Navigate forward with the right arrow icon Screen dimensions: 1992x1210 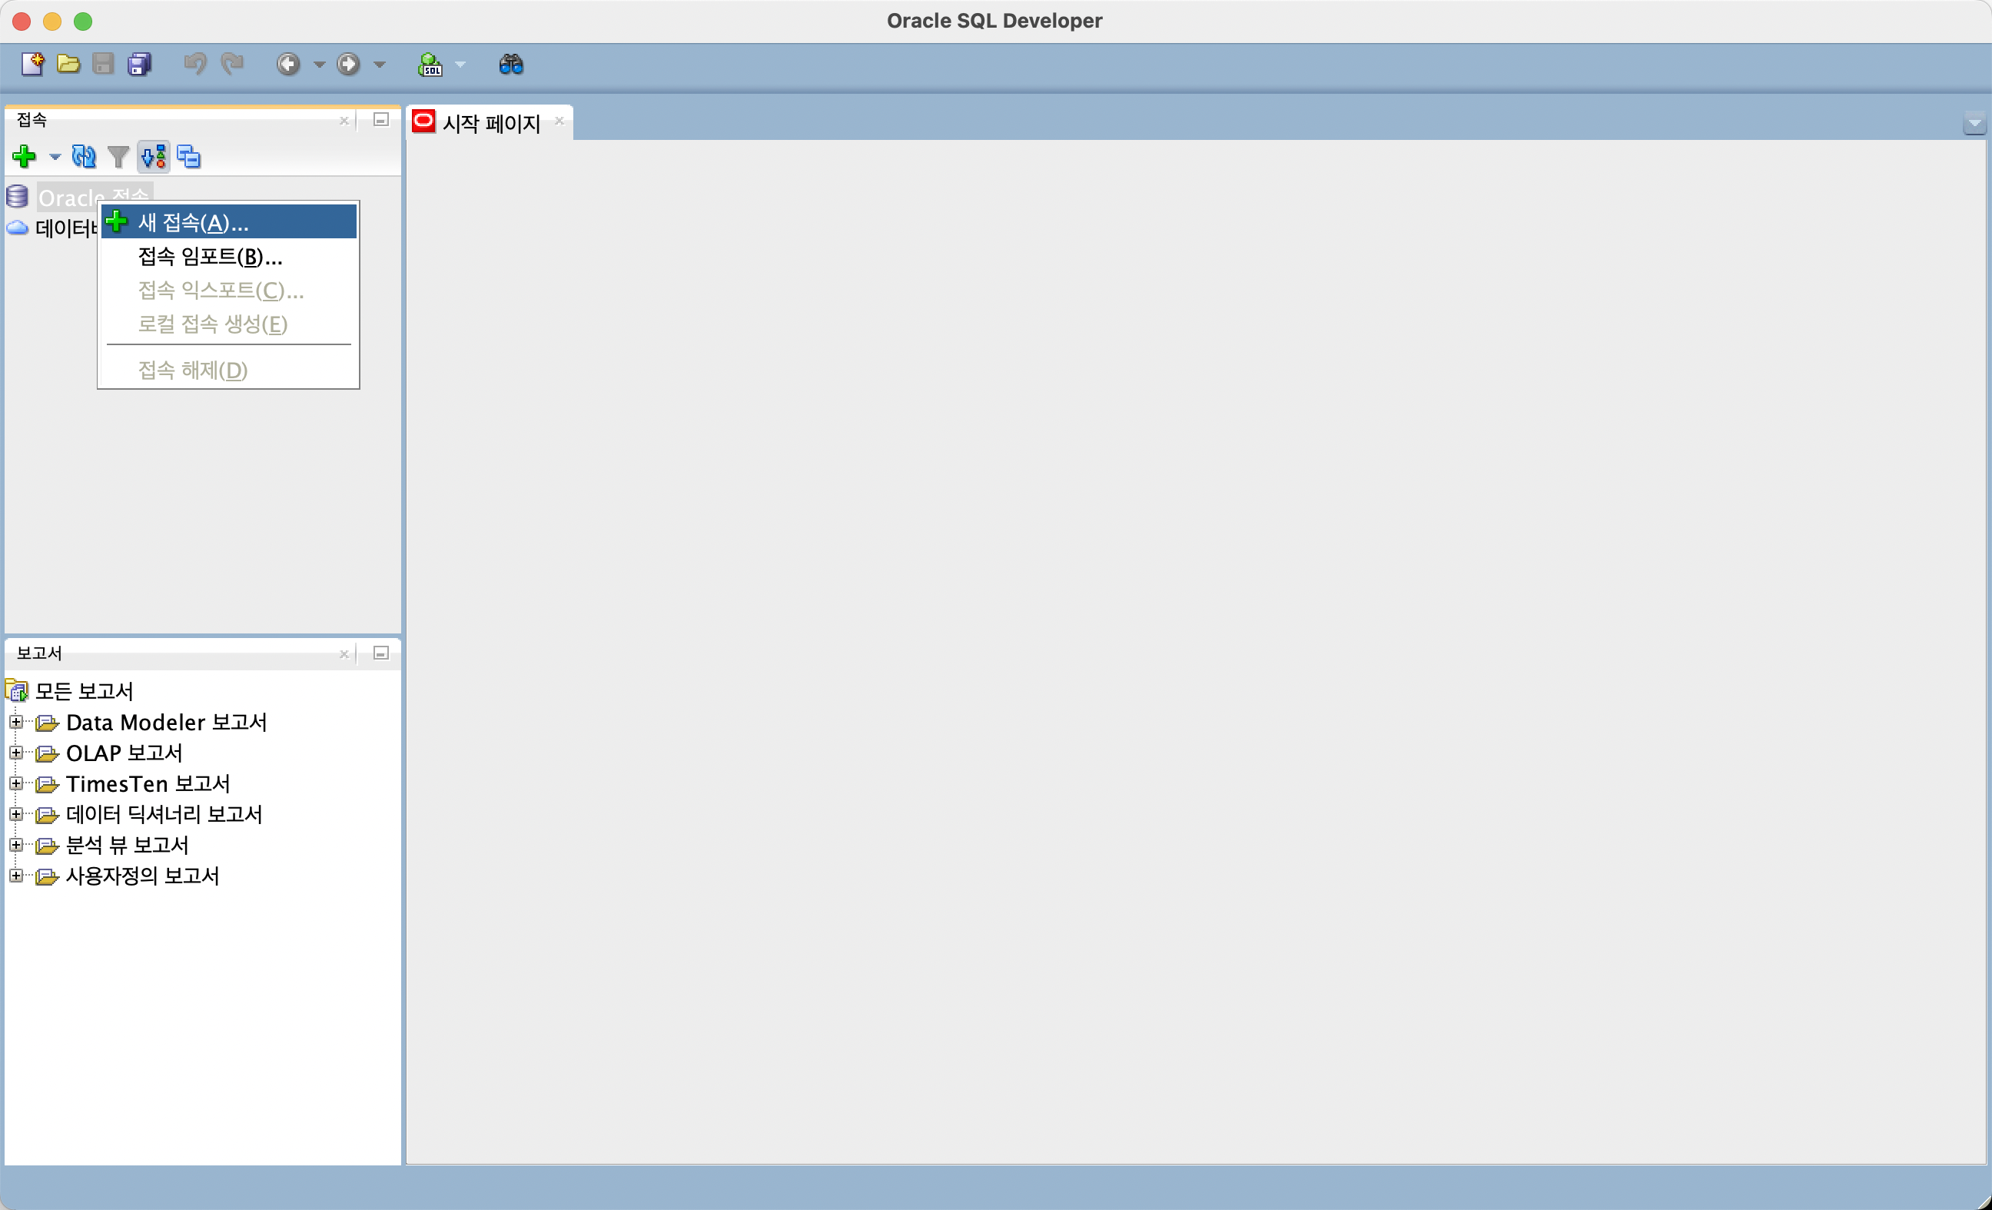348,64
